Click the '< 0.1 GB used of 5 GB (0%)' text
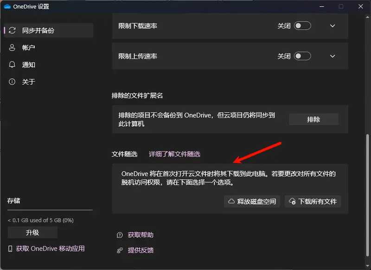Image resolution: width=371 pixels, height=270 pixels. click(40, 220)
